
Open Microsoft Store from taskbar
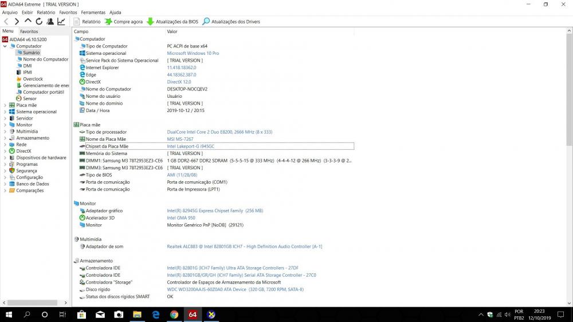[x=81, y=315]
